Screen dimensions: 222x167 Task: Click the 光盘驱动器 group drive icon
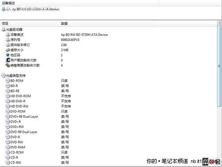pos(4,29)
